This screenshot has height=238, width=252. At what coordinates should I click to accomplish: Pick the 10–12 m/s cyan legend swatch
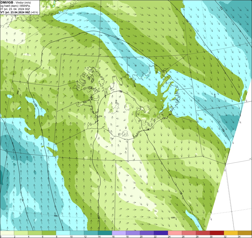point(77,233)
